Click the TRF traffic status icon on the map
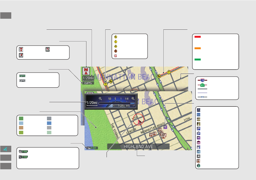The image size is (256, 180). (x=92, y=148)
